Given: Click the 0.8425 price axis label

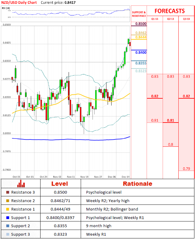Looking at the screenshot, I should tap(7, 43).
